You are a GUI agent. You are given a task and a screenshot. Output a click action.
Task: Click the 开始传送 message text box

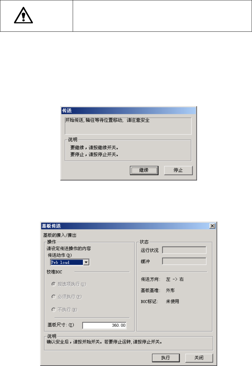128,126
